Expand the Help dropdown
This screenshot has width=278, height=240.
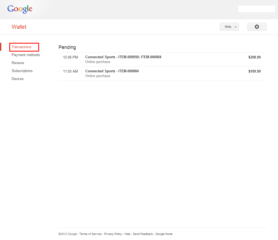(229, 27)
